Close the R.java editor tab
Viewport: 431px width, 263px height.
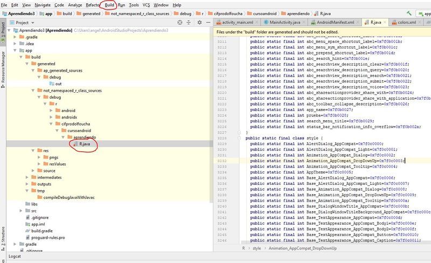(385, 22)
